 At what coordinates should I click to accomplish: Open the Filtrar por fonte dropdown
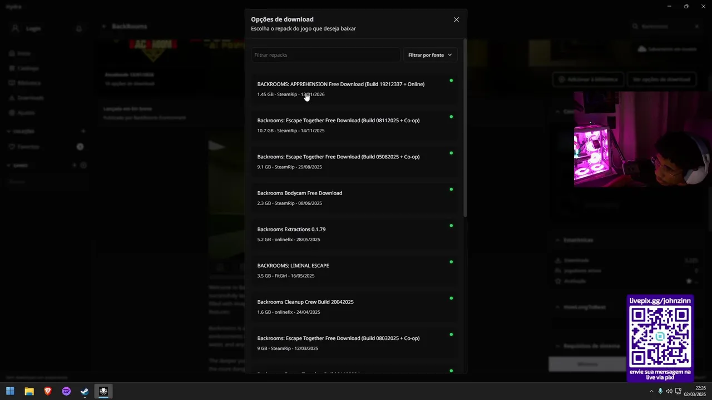pos(430,55)
